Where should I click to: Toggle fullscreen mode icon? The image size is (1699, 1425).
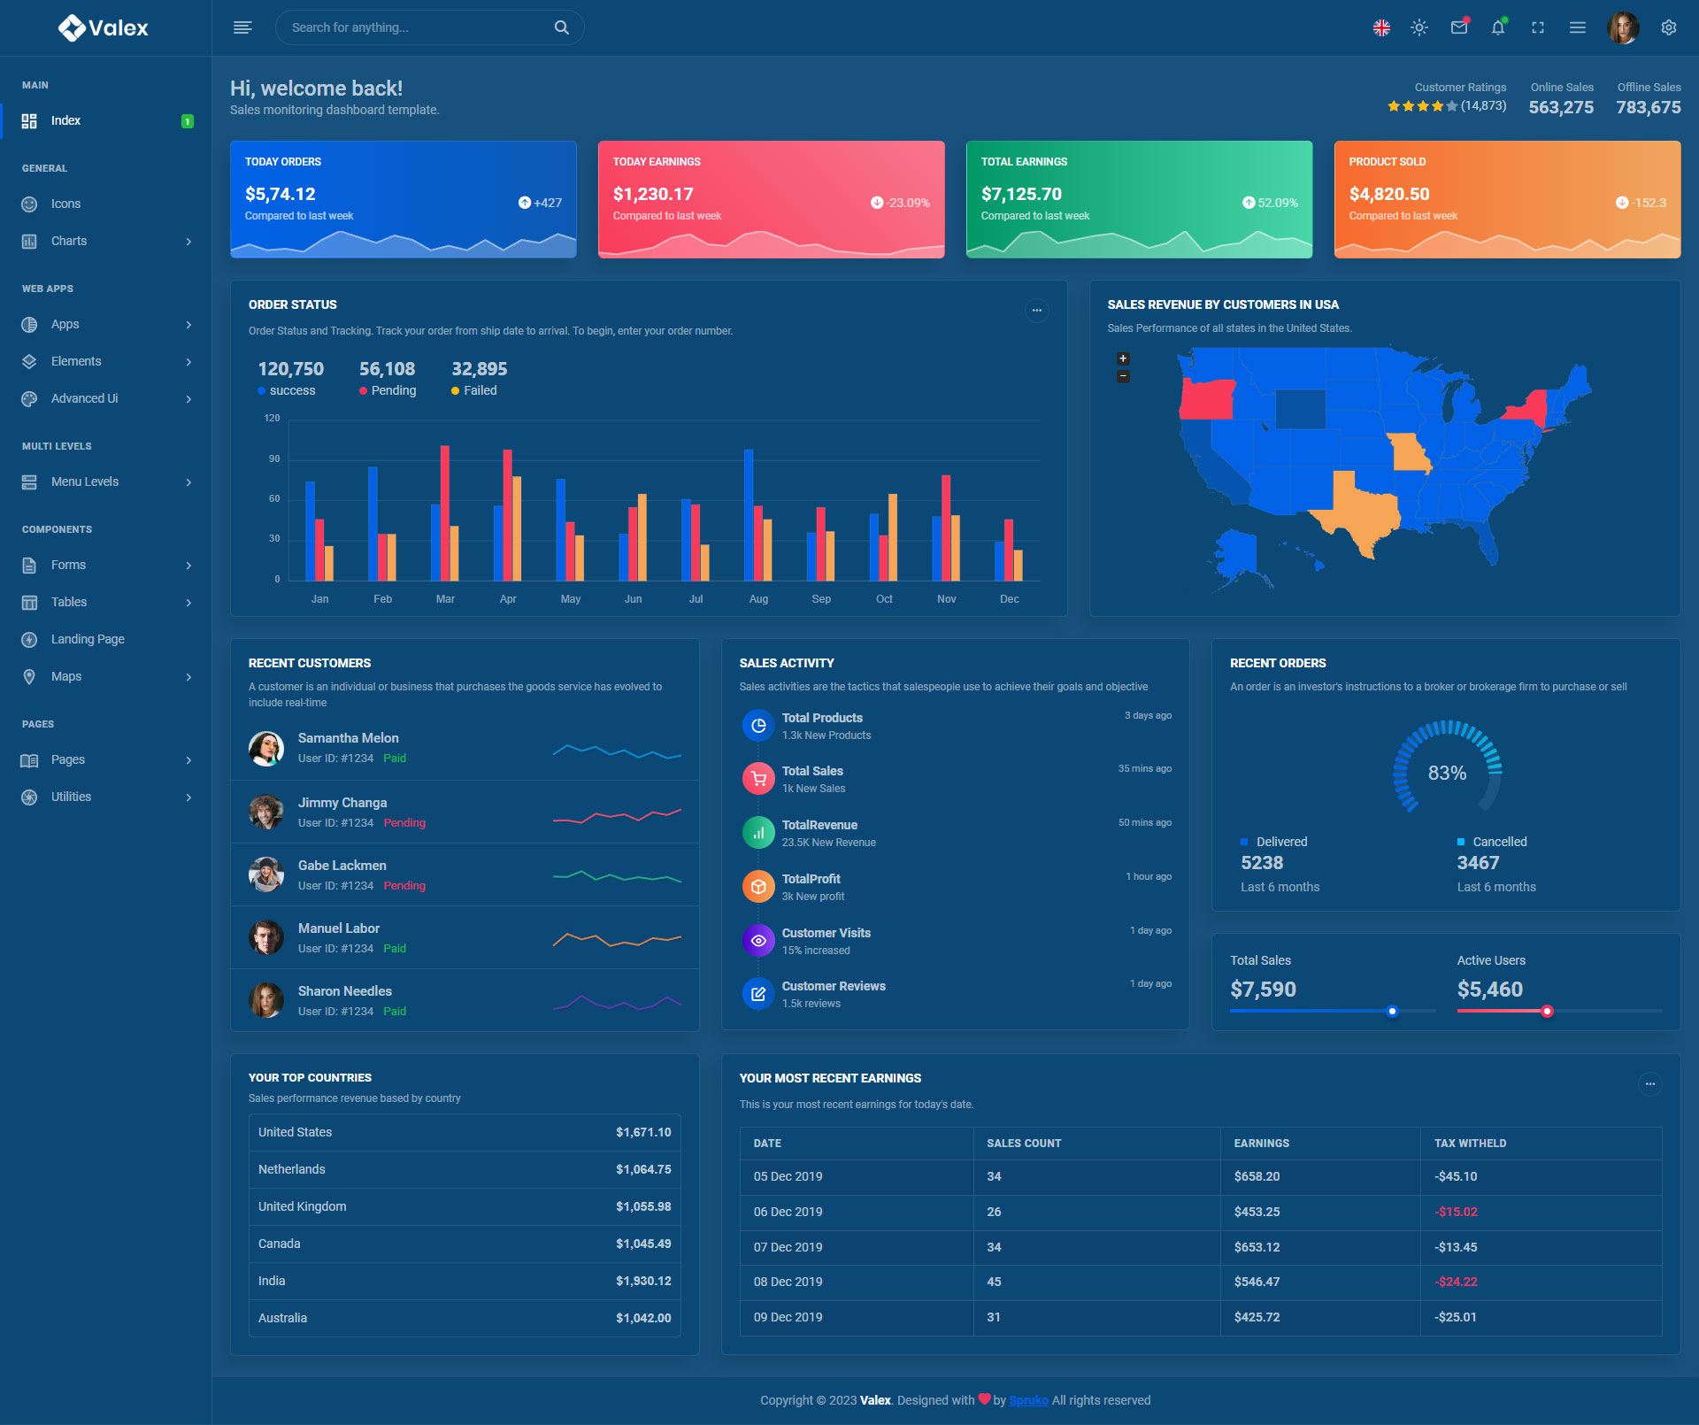tap(1538, 27)
